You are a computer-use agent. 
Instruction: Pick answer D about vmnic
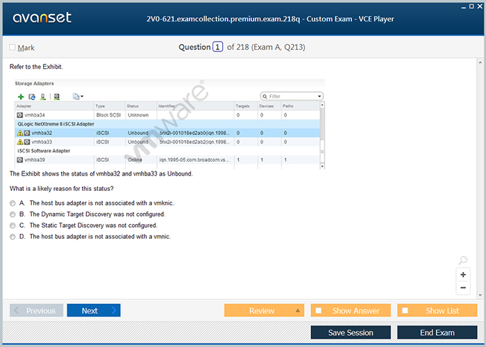tap(12, 237)
